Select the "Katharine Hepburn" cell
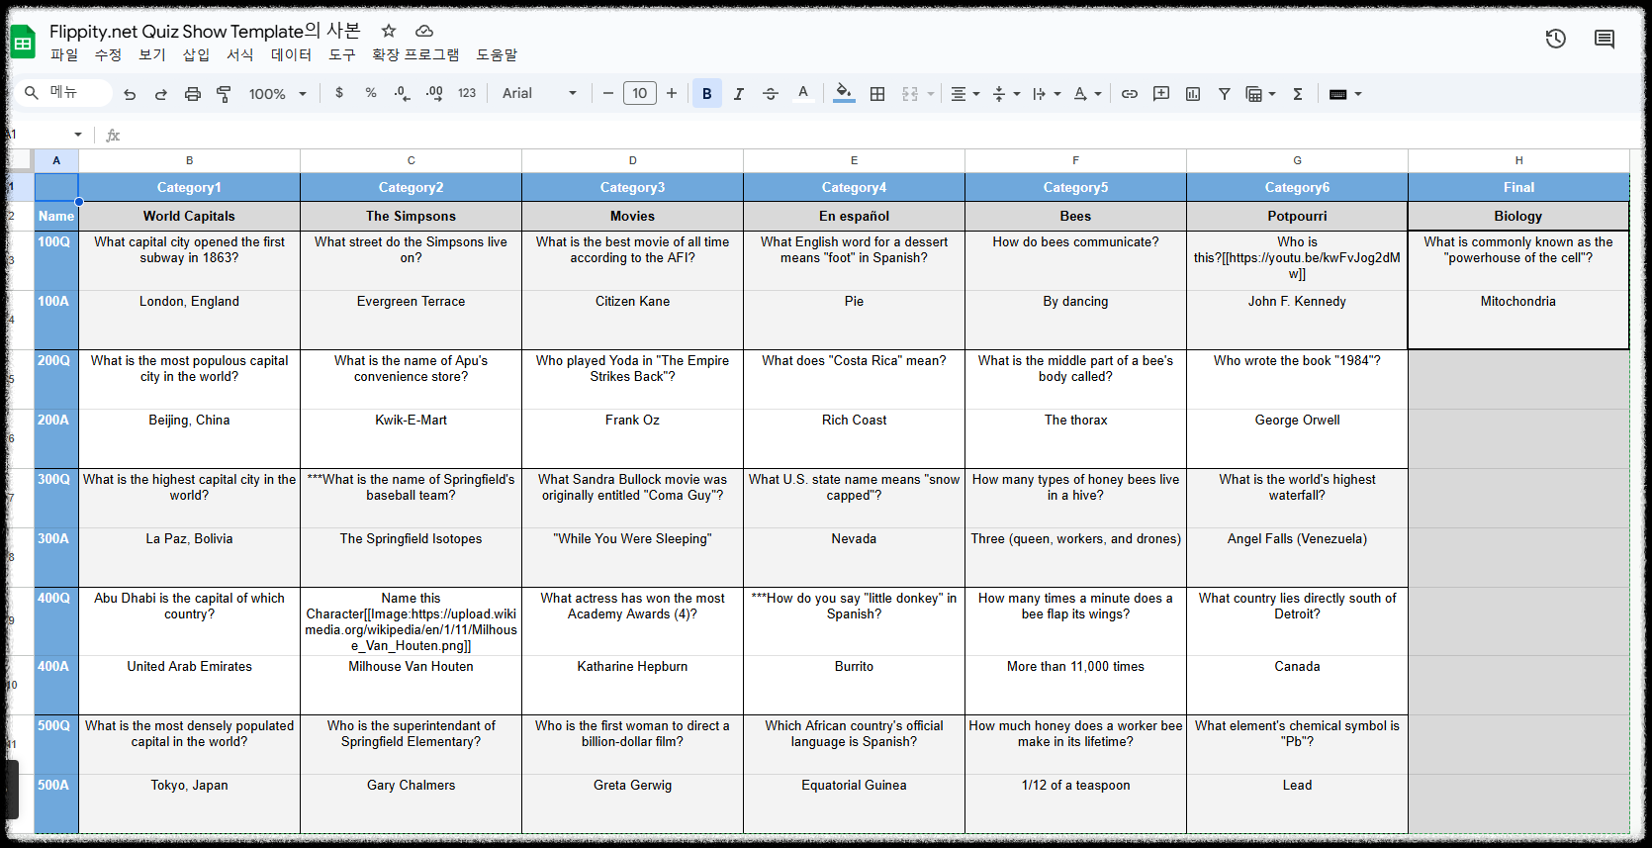The width and height of the screenshot is (1652, 848). [x=632, y=685]
